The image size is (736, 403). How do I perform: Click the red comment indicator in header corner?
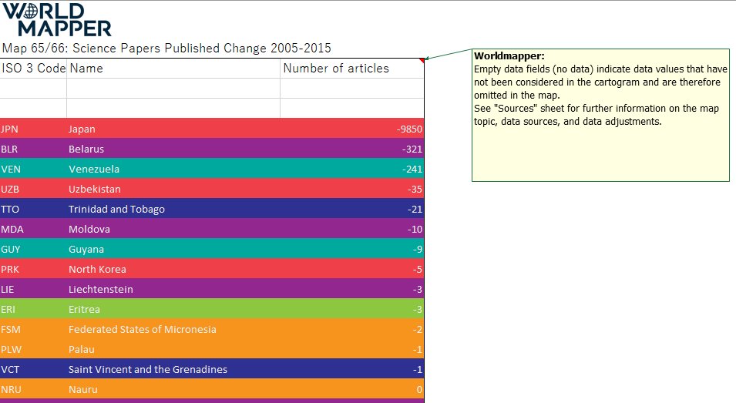tap(422, 61)
